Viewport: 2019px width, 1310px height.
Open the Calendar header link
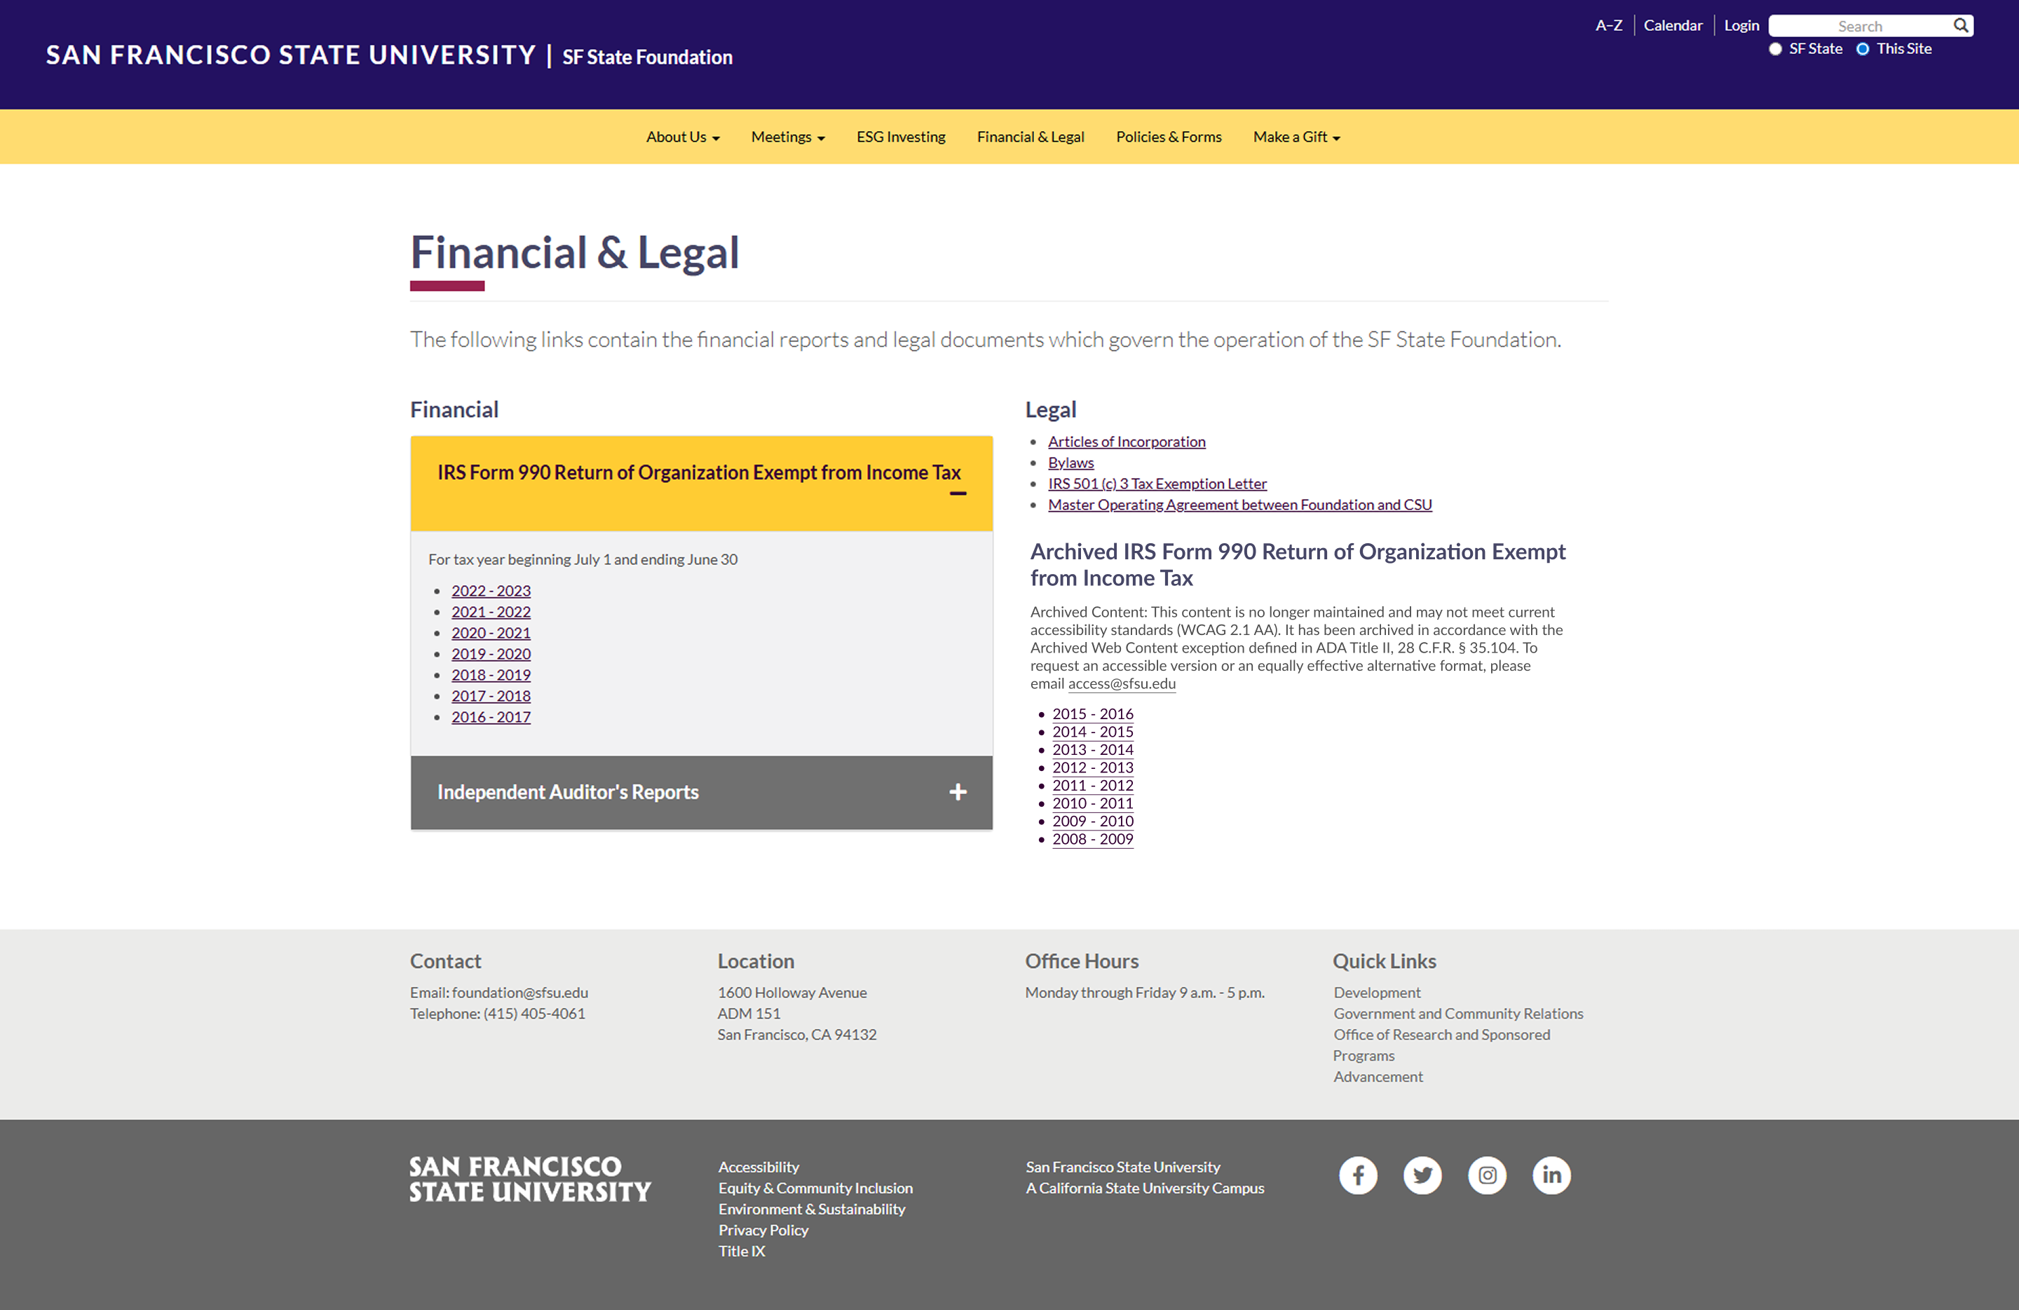click(1673, 25)
